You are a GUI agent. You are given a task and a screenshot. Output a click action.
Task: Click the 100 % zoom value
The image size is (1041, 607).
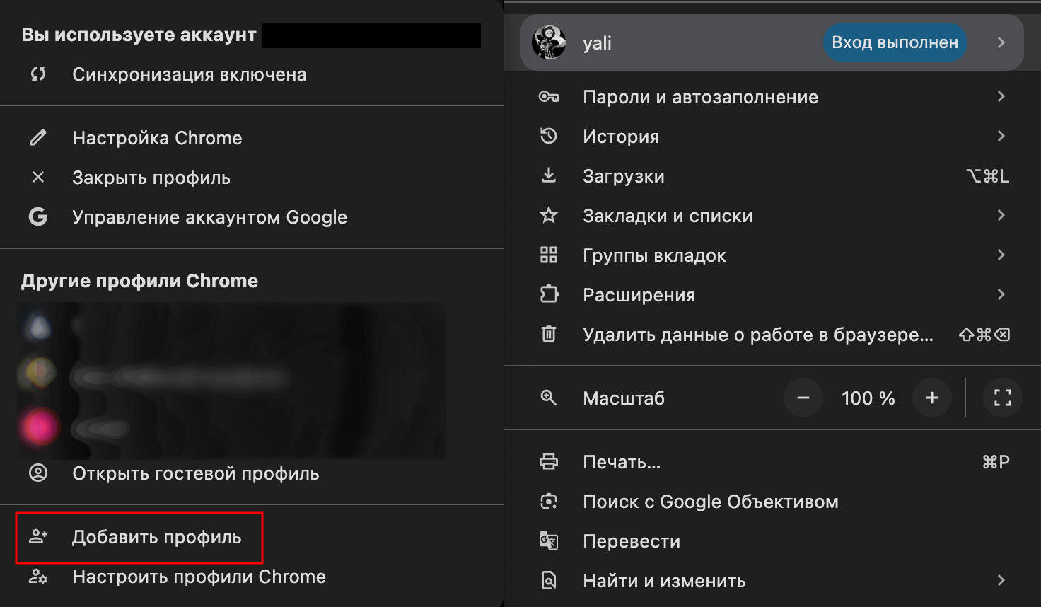click(868, 398)
